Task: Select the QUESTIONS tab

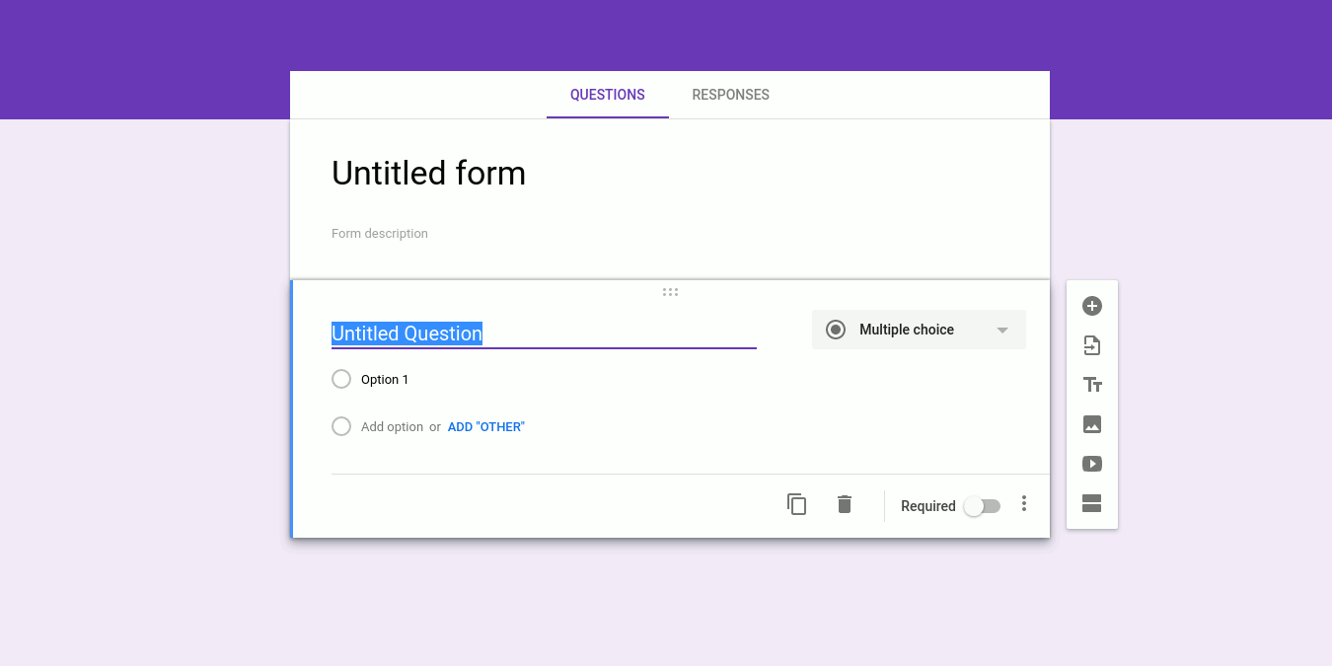Action: coord(607,94)
